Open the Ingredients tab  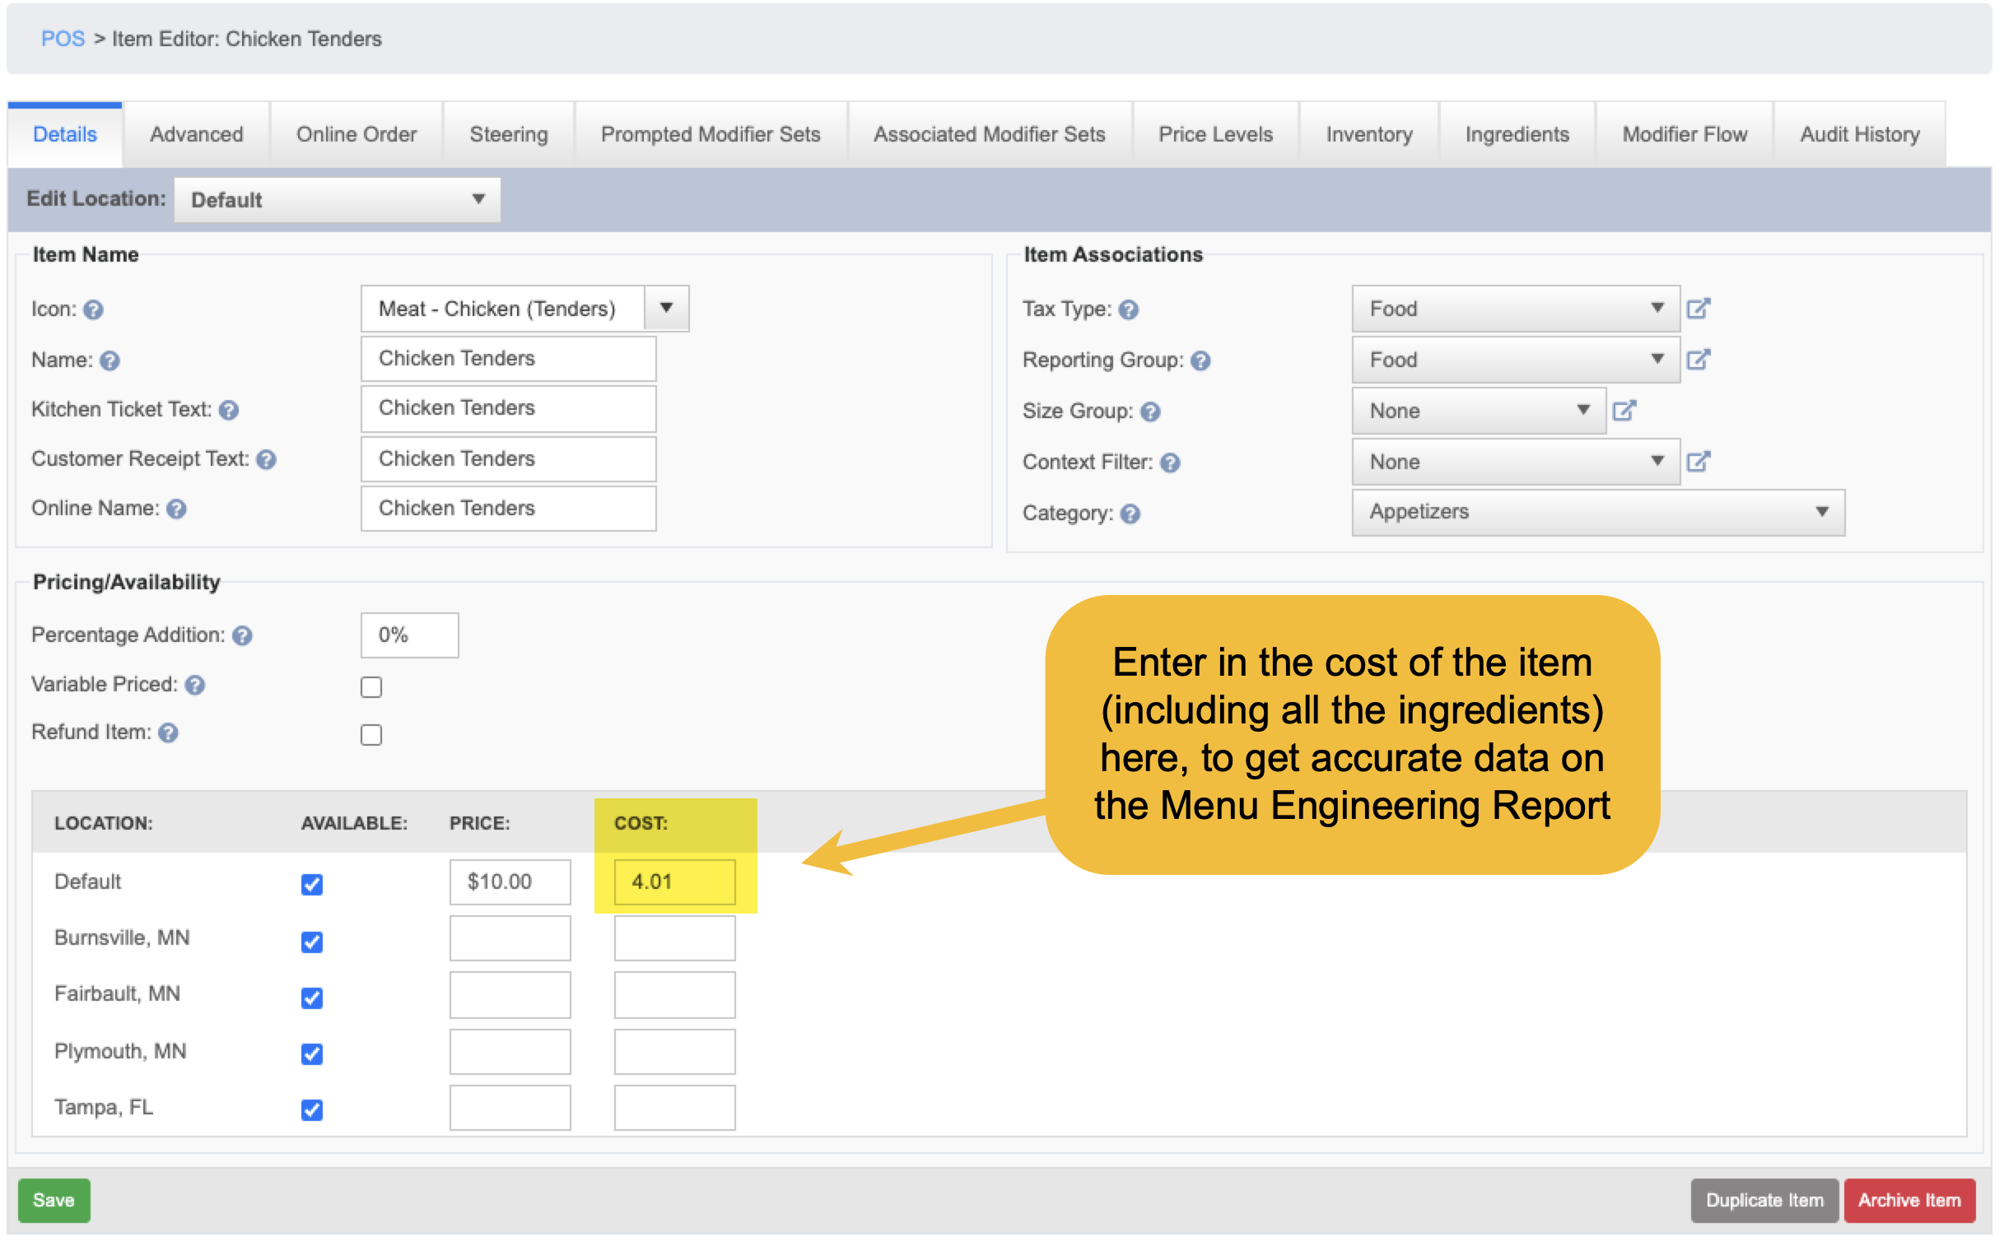click(1517, 135)
